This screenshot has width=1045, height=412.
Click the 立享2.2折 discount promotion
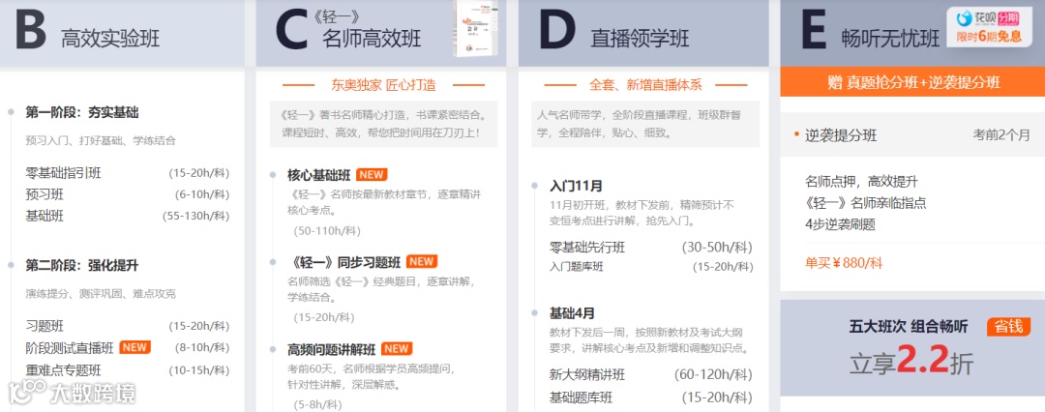911,362
